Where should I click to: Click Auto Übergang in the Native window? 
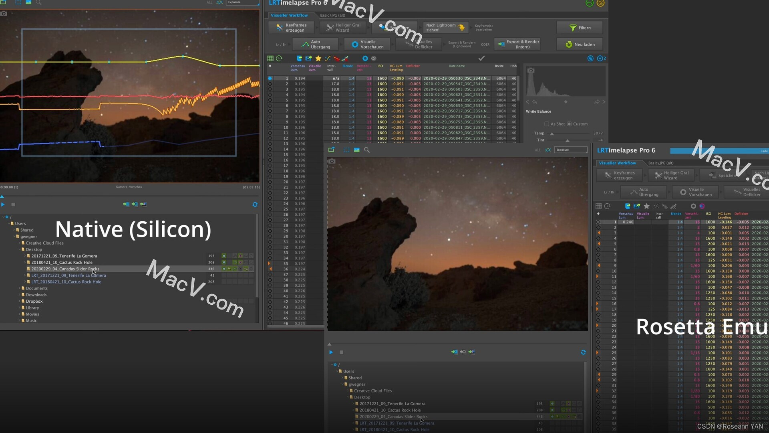[316, 44]
